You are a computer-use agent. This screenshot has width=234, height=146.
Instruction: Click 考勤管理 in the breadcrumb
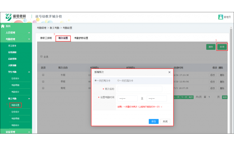(x=42, y=28)
